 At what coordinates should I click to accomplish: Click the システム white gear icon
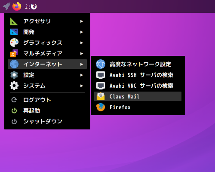point(14,86)
